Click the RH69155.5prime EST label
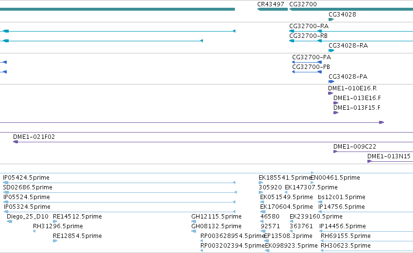Image resolution: width=413 pixels, height=253 pixels. click(x=346, y=236)
